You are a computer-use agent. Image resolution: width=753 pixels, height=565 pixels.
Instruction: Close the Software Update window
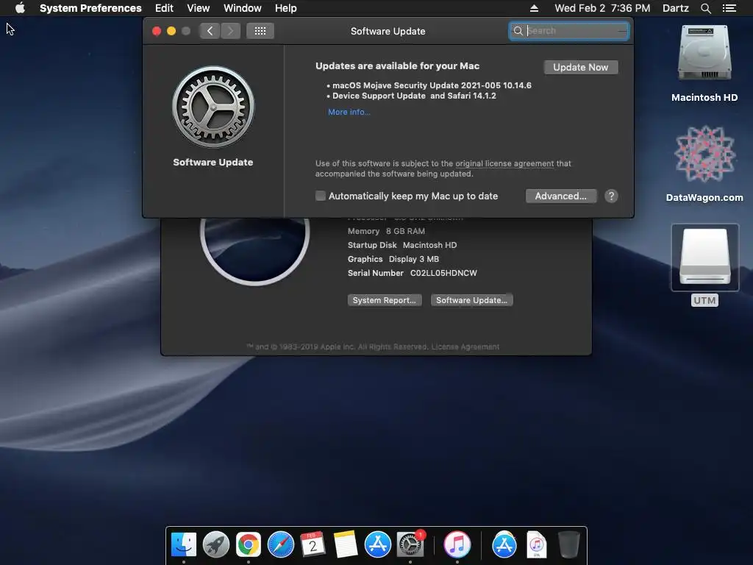(x=157, y=31)
